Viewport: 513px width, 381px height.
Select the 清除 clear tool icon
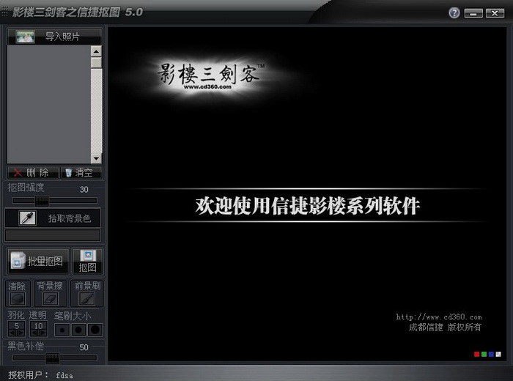click(x=18, y=299)
